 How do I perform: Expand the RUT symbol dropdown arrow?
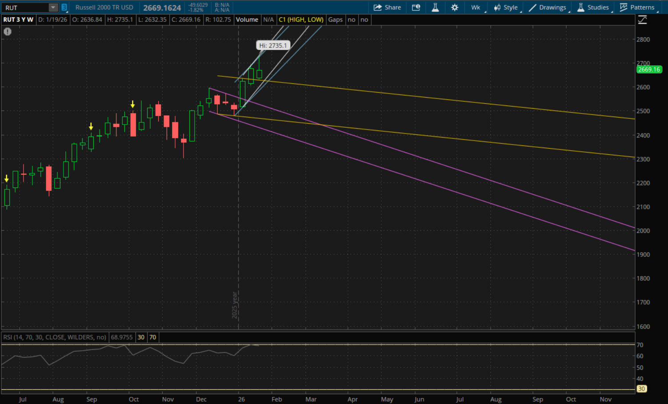[x=53, y=8]
